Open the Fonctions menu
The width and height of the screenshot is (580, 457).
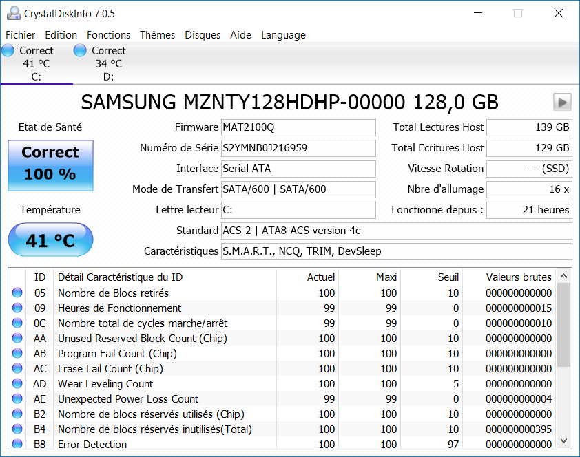point(108,35)
